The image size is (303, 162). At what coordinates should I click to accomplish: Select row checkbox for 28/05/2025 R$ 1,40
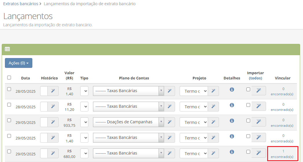point(9,89)
